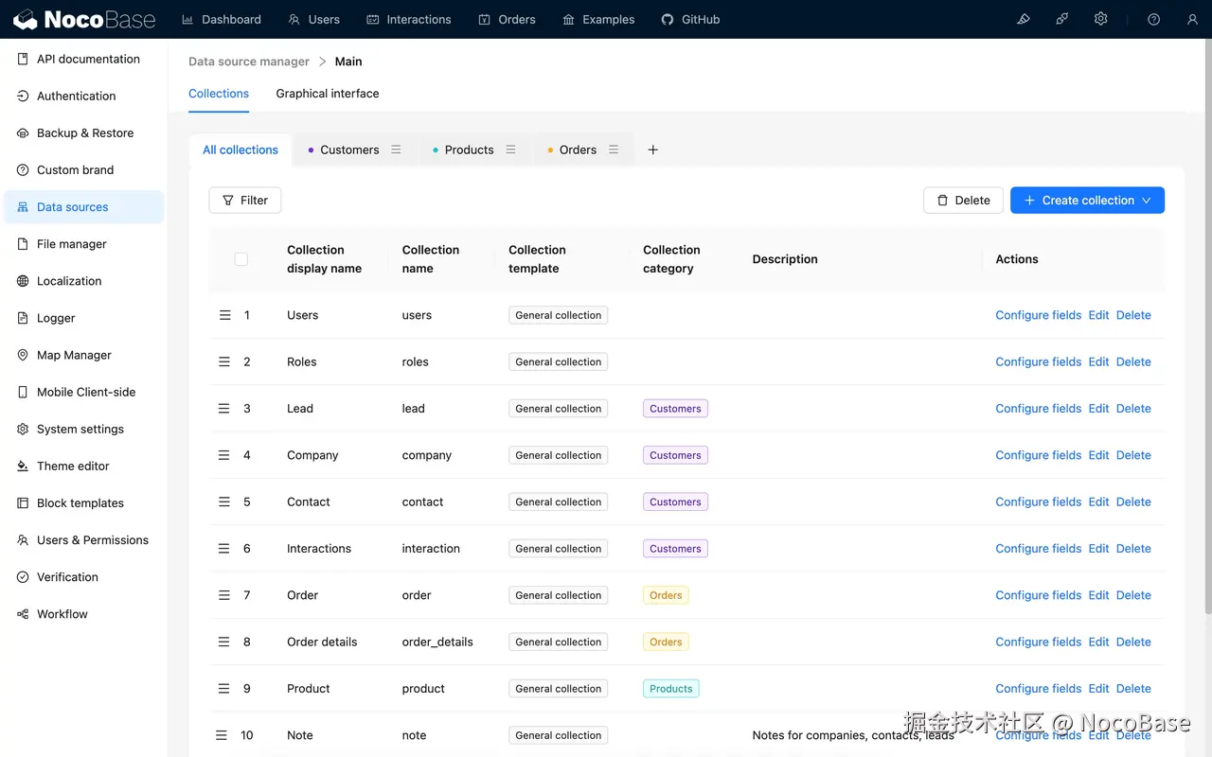Viewport: 1212px width, 757px height.
Task: Click the NocoBase logo
Action: [83, 19]
